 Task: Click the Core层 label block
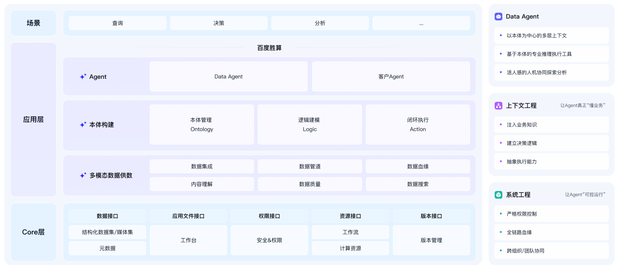coord(33,232)
